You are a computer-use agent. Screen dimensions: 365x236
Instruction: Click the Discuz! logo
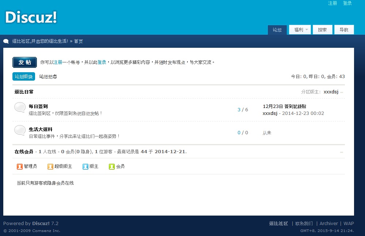[31, 17]
